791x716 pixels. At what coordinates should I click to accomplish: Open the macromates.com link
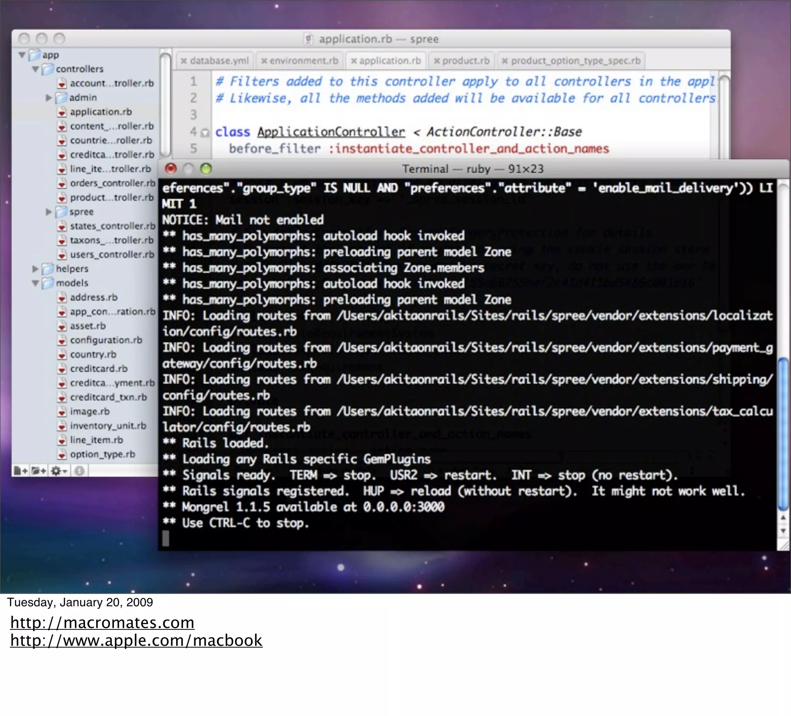[x=102, y=622]
